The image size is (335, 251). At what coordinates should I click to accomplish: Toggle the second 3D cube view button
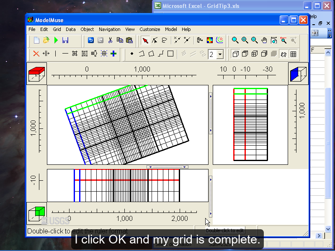click(245, 54)
